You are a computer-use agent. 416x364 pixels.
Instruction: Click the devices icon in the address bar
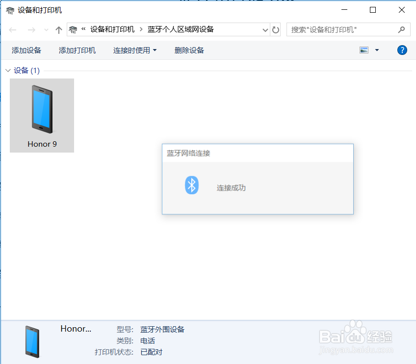click(x=73, y=30)
